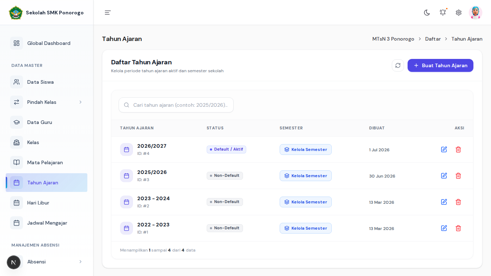Click the Daftar breadcrumb link

tap(433, 39)
